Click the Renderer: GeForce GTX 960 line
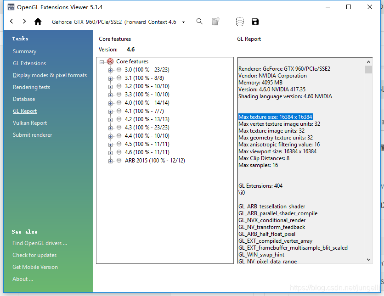Screen dimensions: 384x296 point(284,69)
